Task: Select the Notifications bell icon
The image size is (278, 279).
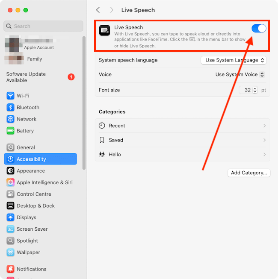Action: pyautogui.click(x=11, y=269)
